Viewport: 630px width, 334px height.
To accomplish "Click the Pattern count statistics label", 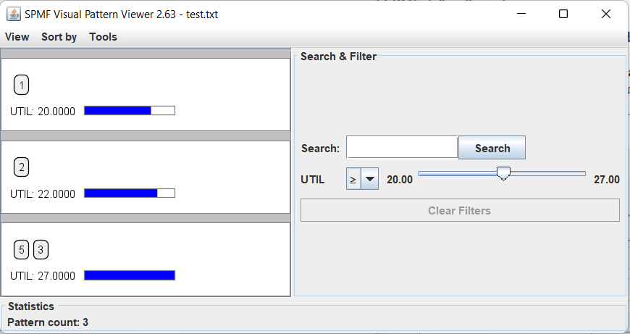I will click(x=48, y=322).
